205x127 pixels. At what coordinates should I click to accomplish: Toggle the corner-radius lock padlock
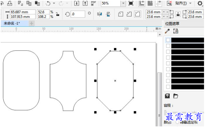[178, 14]
